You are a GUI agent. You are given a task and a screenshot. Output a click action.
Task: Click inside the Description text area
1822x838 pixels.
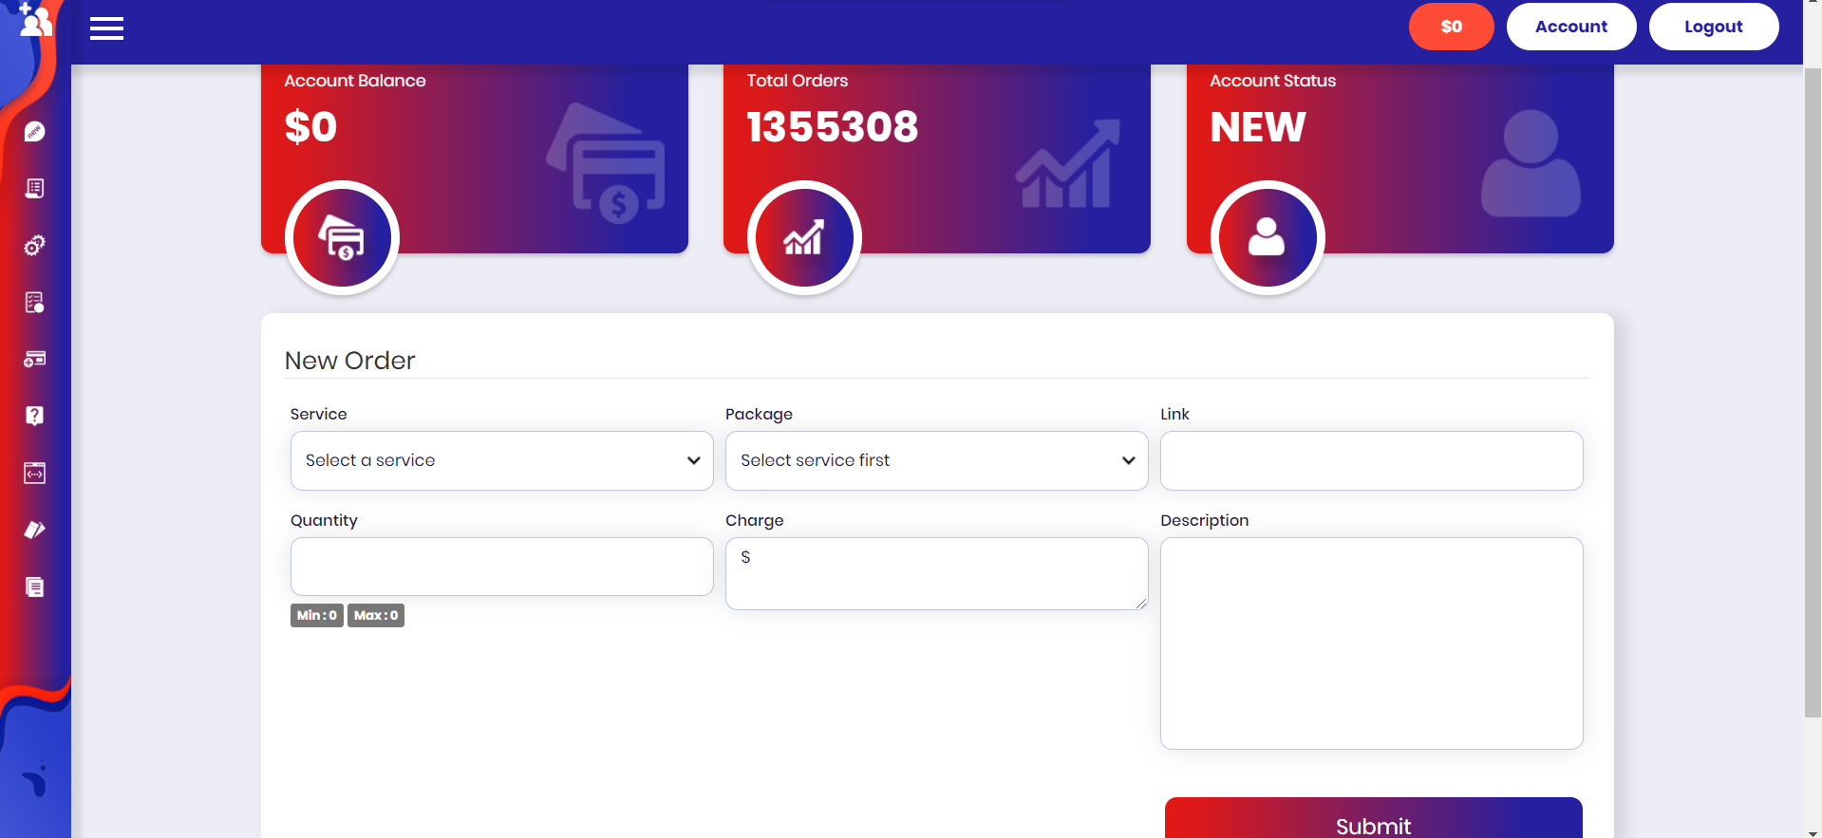1371,643
